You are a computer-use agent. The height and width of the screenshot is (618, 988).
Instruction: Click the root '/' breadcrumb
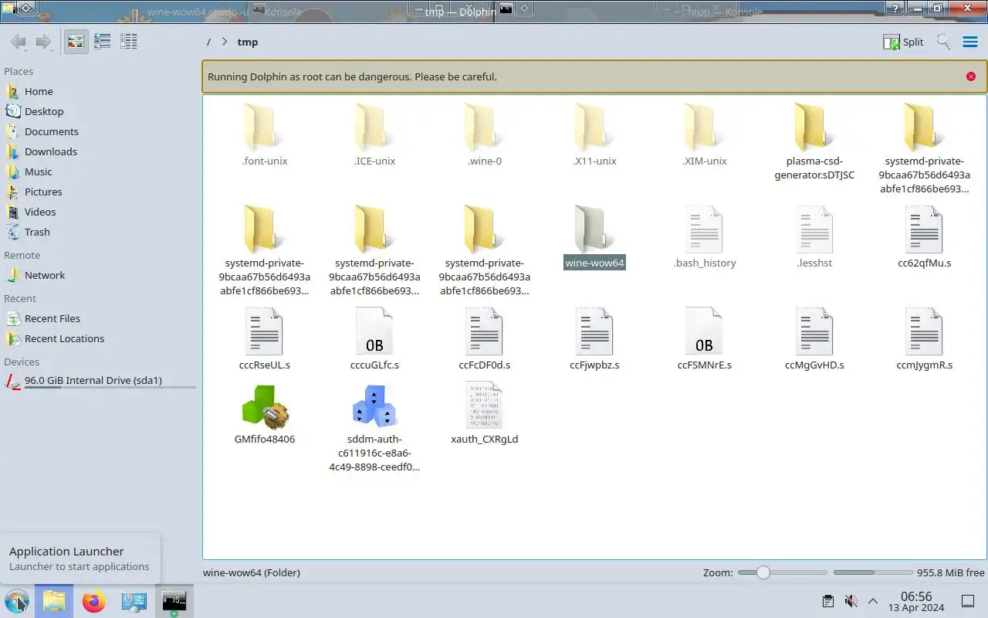208,42
